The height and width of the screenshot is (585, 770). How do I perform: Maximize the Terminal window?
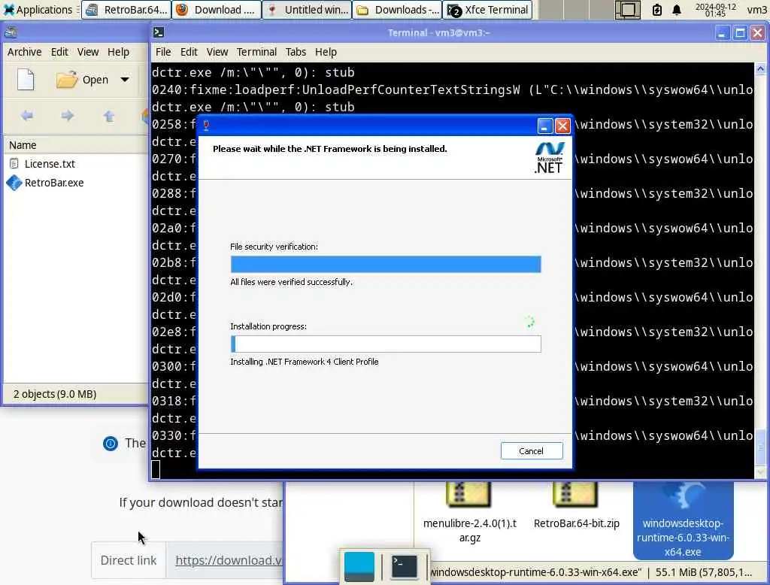(x=740, y=33)
